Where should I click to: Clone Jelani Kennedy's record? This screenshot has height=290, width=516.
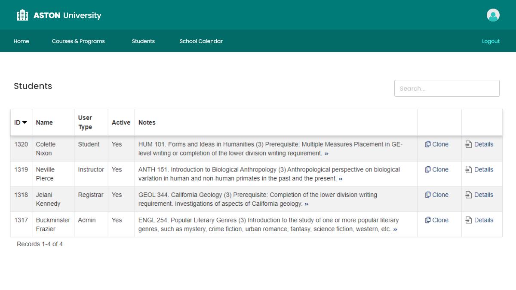click(436, 195)
